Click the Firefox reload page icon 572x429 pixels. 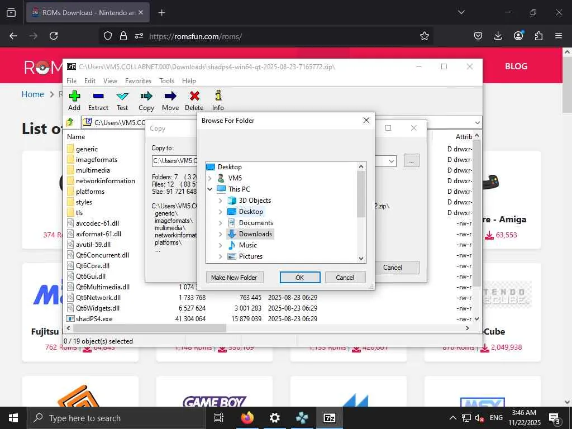point(54,36)
